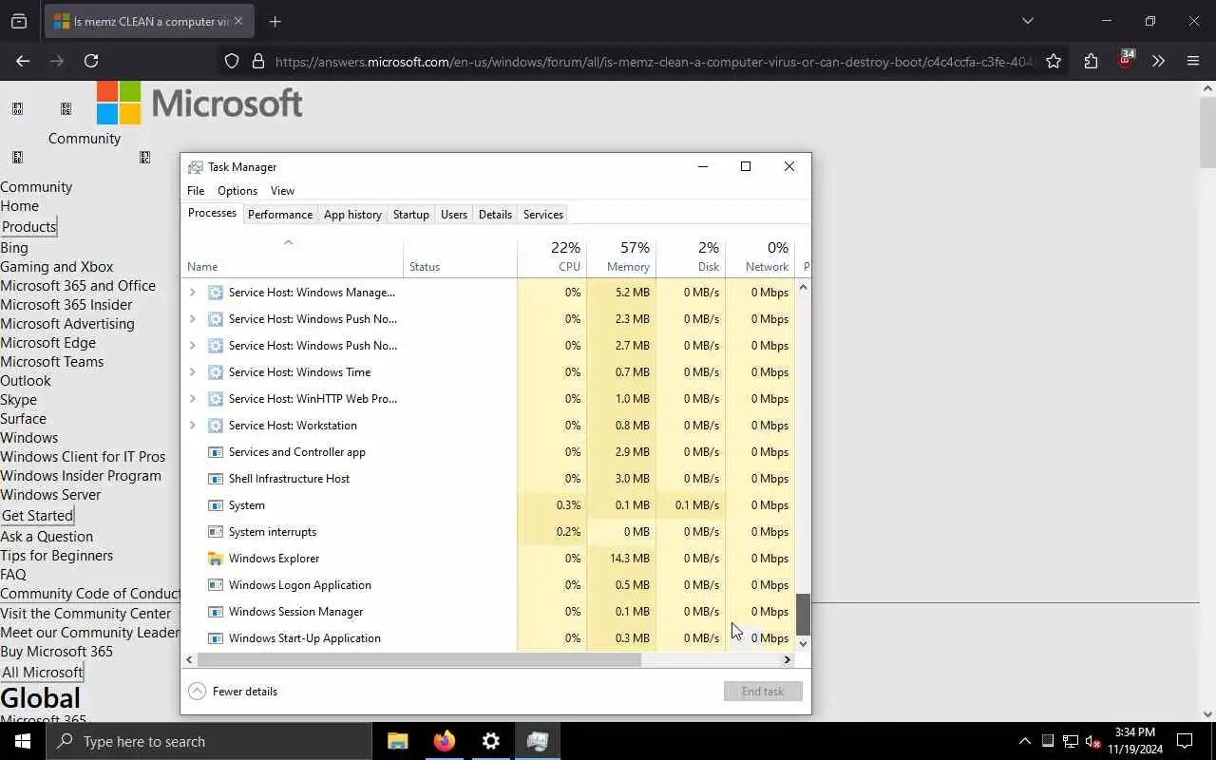
Task: Click the Task Manager taskbar icon
Action: point(537,741)
